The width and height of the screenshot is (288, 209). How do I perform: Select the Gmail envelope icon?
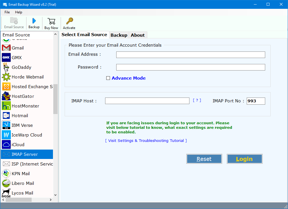(x=6, y=48)
